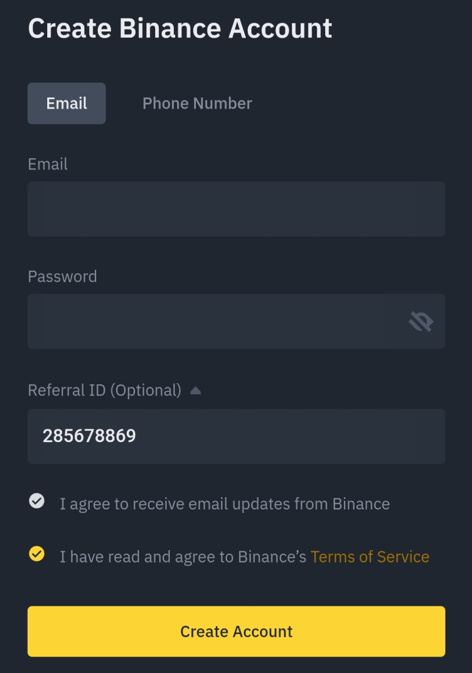Click the "Referral ID (Optional)" label text
This screenshot has width=472, height=673.
(x=104, y=390)
